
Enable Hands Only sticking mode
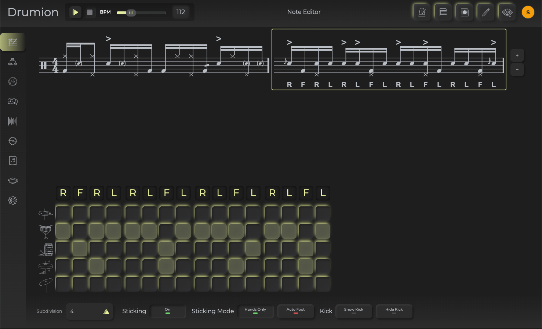point(255,311)
